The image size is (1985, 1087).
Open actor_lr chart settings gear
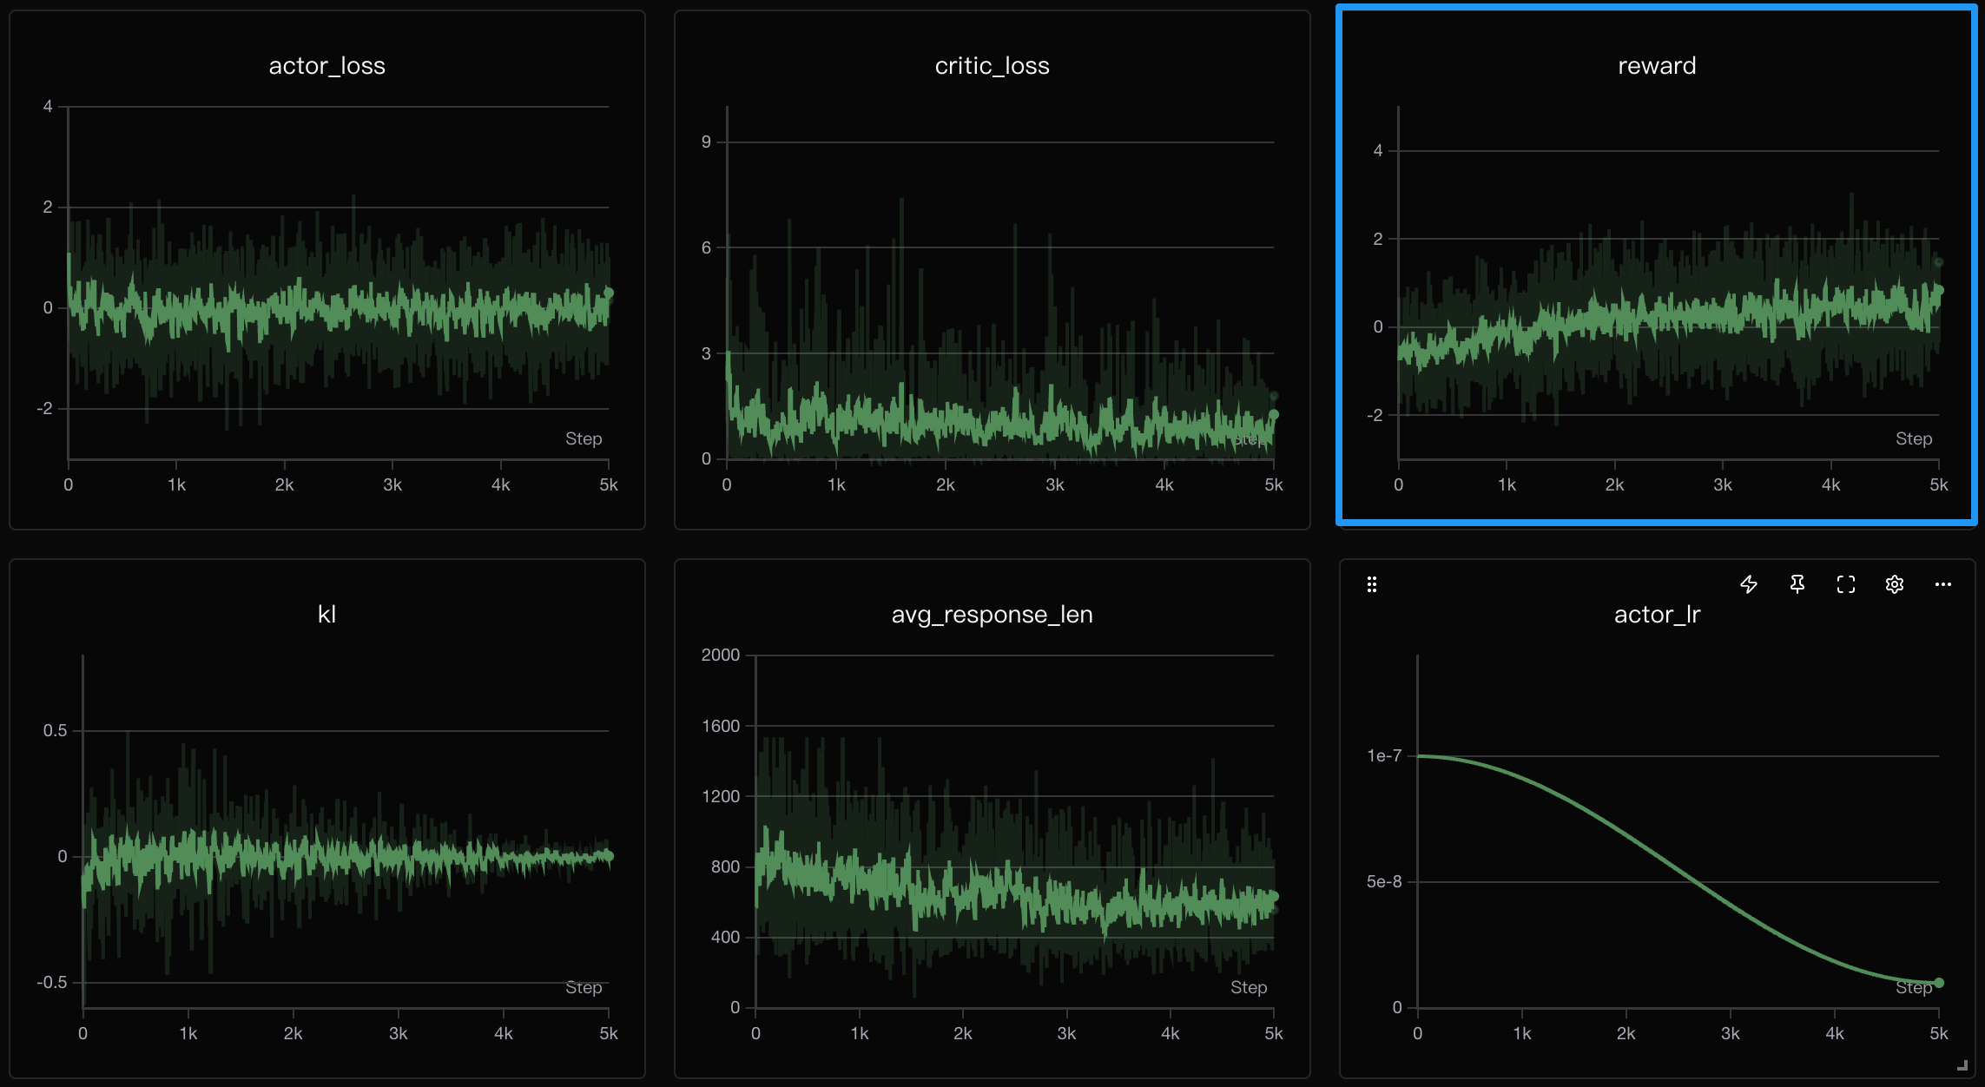[1895, 584]
